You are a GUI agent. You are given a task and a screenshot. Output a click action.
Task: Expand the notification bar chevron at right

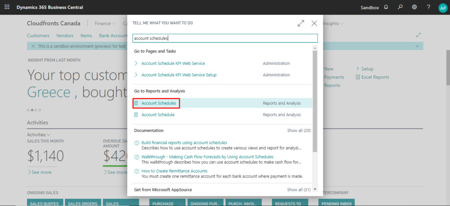(417, 46)
